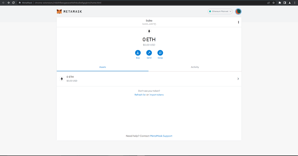Click the MetaMask fox logo
Viewport: 298px width, 156px height.
(59, 12)
